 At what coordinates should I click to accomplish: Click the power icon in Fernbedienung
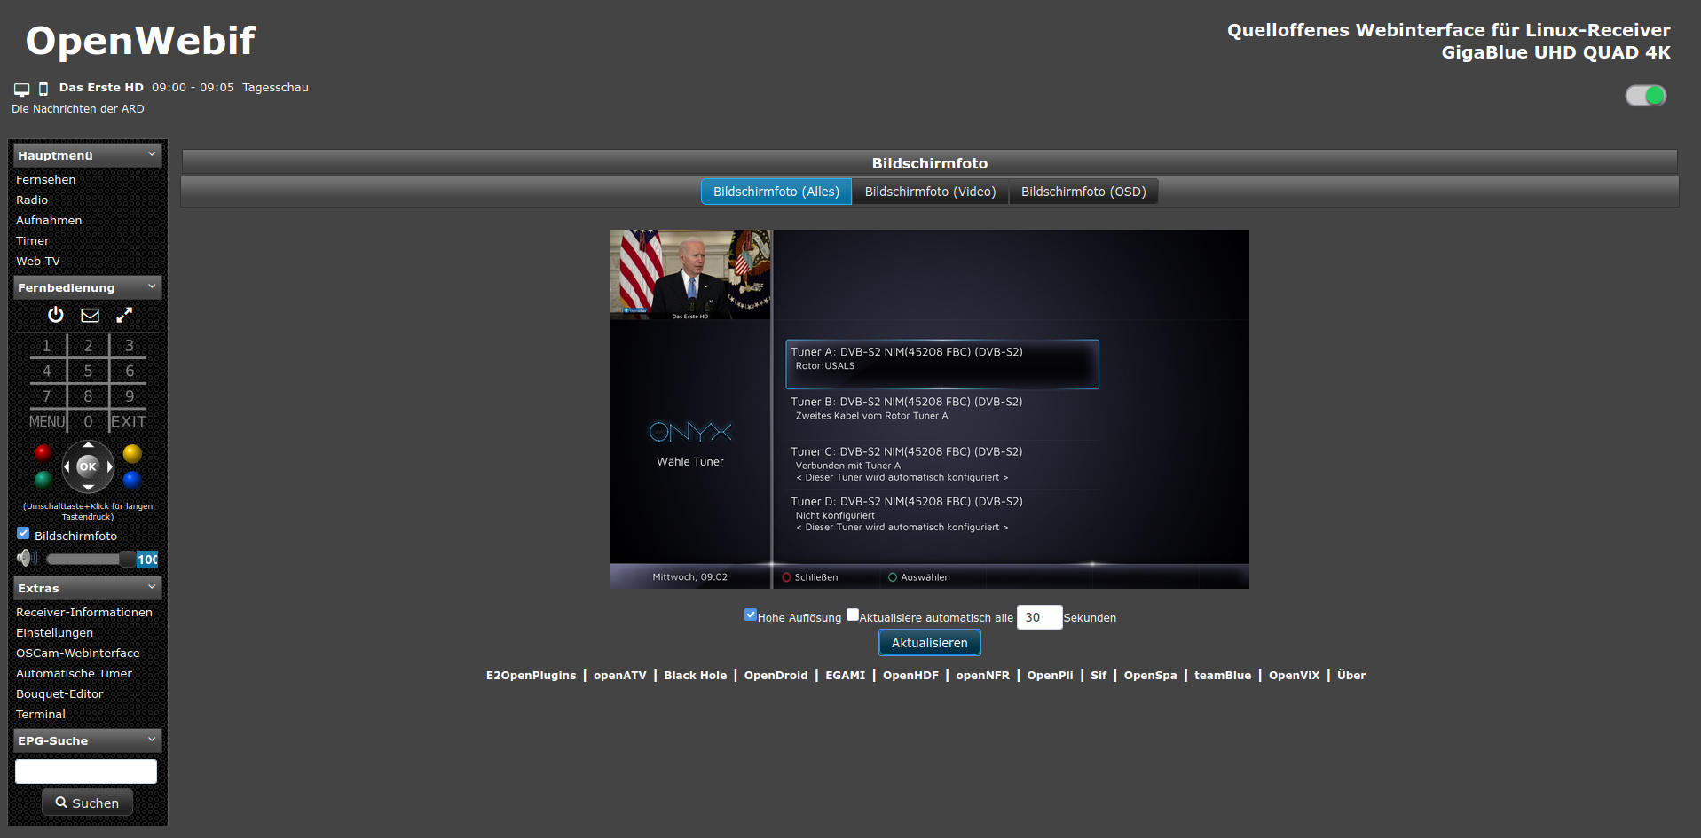(x=56, y=315)
